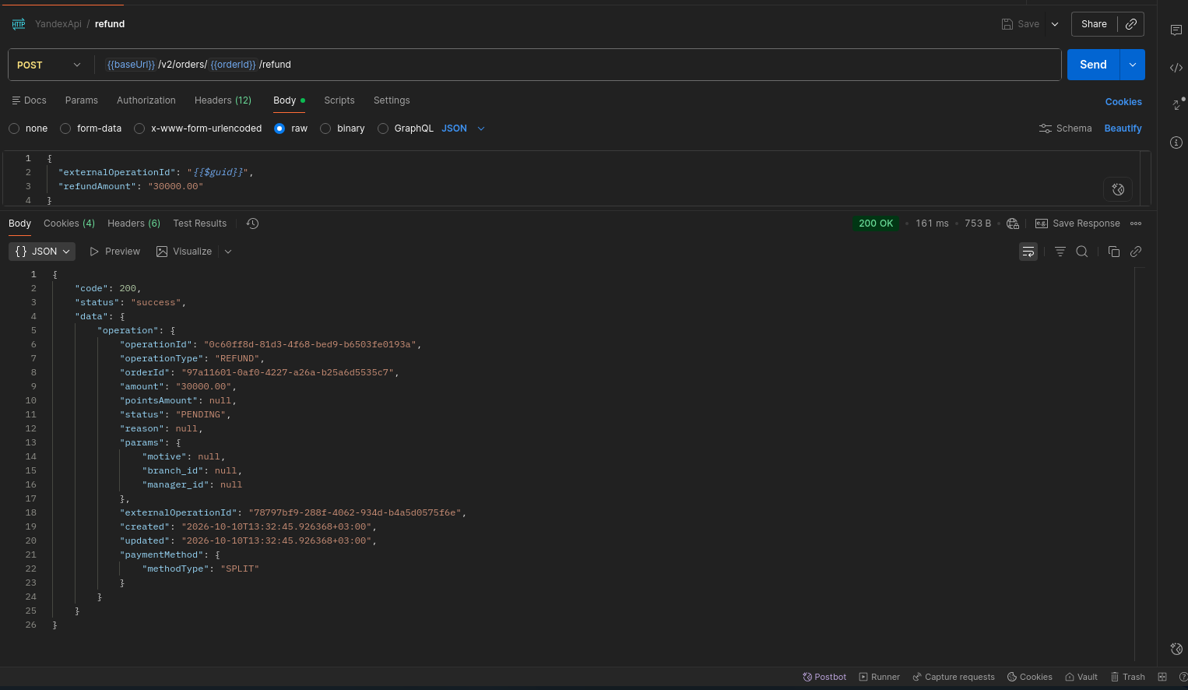Click the Save Response button
The image size is (1188, 690).
point(1077,224)
